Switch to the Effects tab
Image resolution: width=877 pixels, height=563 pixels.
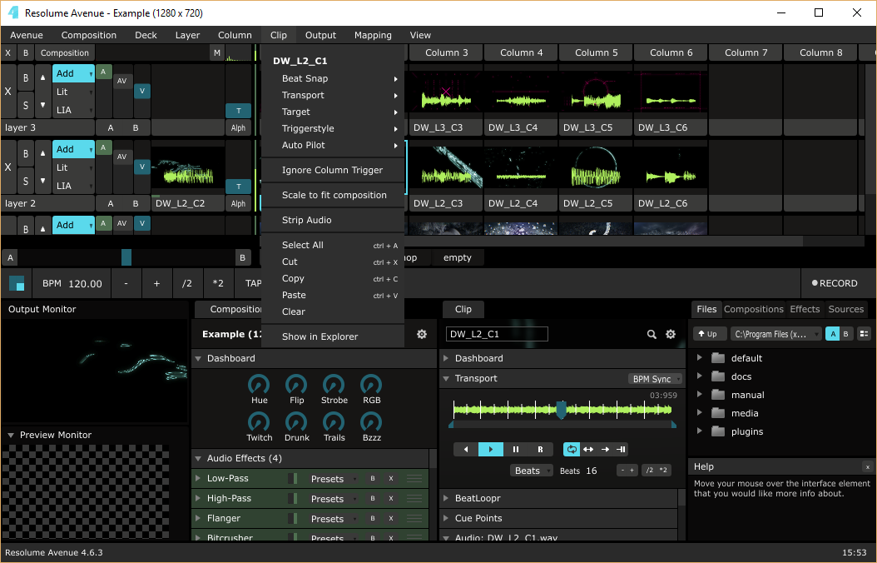(805, 309)
